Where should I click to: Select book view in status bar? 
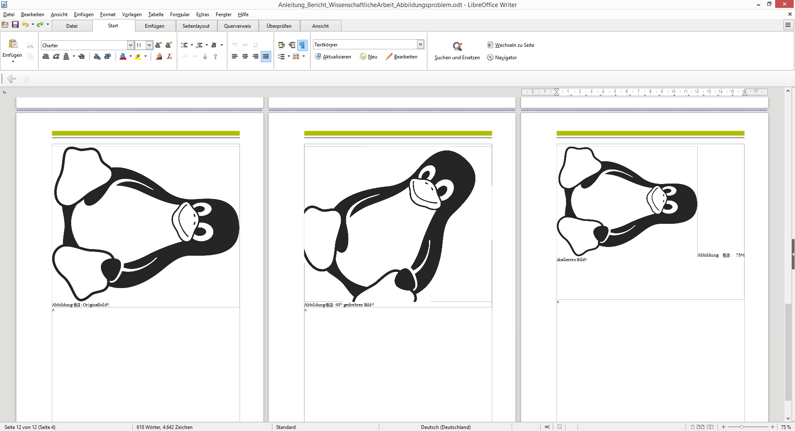tap(710, 427)
